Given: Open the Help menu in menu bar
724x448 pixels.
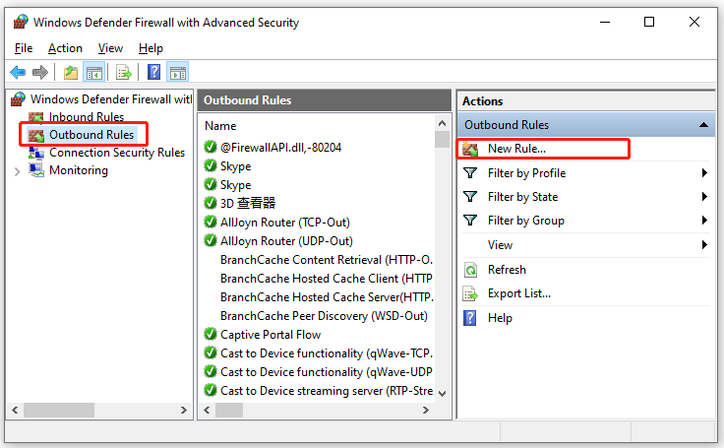Looking at the screenshot, I should click(x=151, y=48).
